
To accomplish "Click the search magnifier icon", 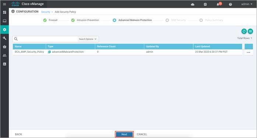I will coord(16,39).
